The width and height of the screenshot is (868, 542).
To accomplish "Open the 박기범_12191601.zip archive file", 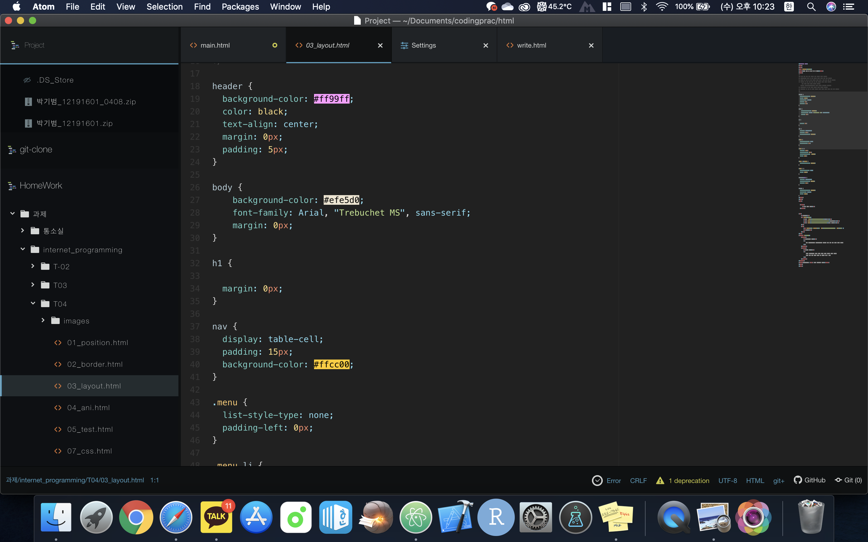I will tap(74, 123).
